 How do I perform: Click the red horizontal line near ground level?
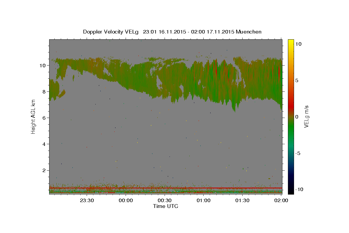[166, 188]
